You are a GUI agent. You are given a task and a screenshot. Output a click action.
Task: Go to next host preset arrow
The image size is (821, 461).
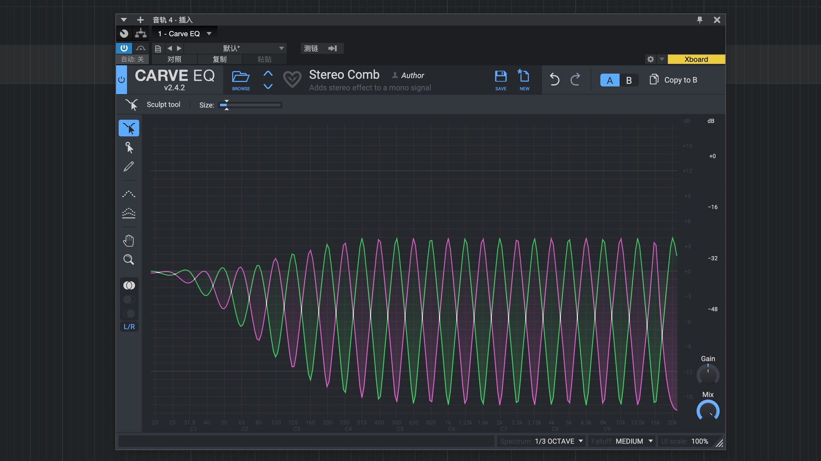coord(179,48)
